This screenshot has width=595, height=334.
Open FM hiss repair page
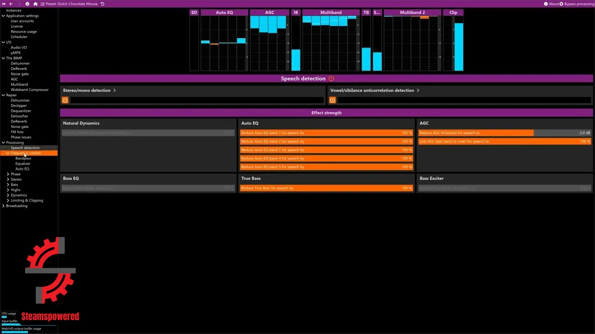pyautogui.click(x=17, y=132)
